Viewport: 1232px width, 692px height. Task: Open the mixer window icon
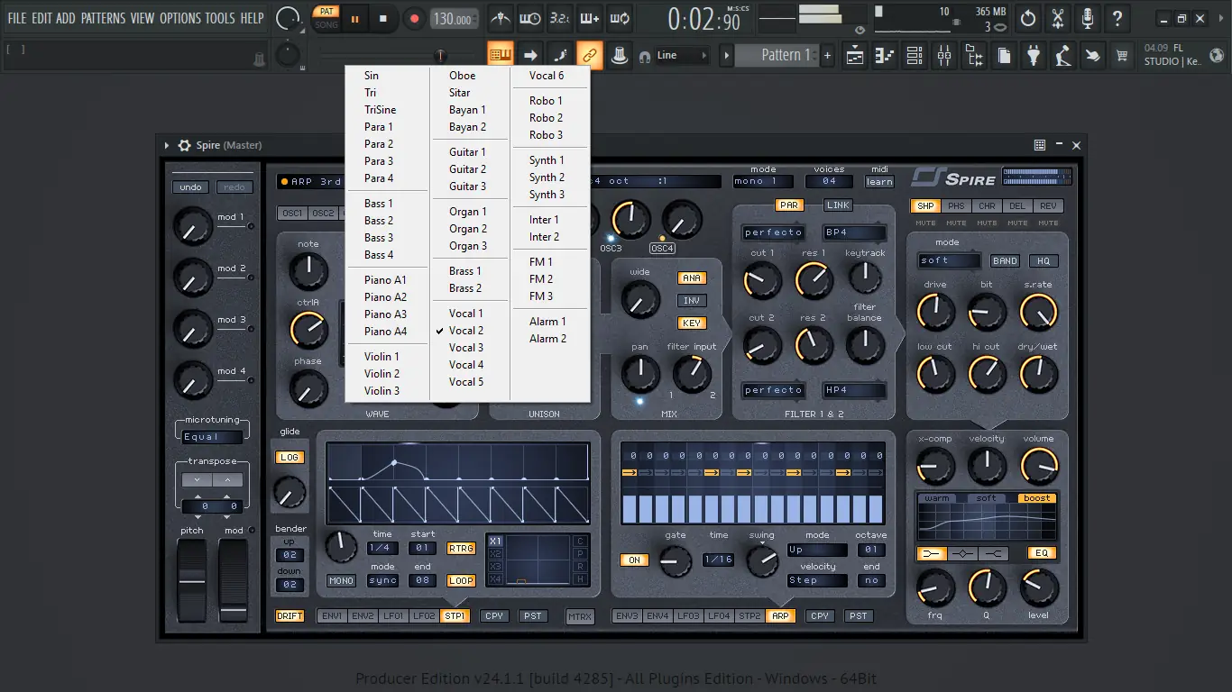click(943, 56)
